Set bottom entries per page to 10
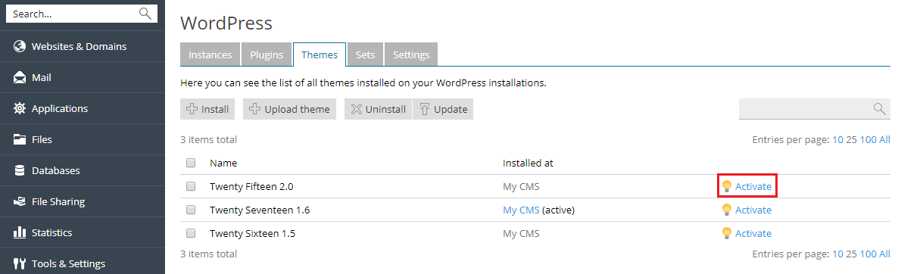The height and width of the screenshot is (274, 898). [838, 254]
